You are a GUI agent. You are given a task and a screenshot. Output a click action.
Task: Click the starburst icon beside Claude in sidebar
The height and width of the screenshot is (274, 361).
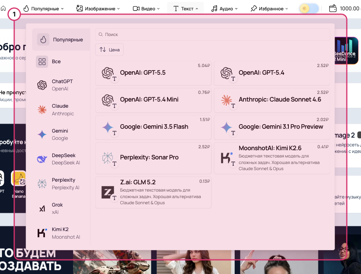(x=42, y=110)
